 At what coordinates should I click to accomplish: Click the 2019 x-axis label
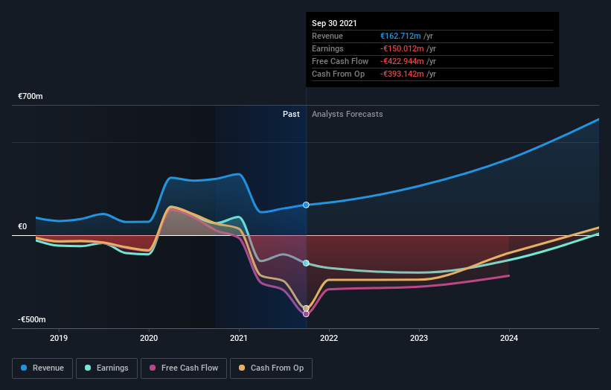[59, 338]
